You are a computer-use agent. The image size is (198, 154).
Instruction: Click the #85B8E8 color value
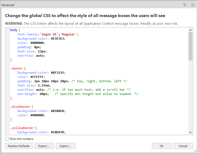58,111
